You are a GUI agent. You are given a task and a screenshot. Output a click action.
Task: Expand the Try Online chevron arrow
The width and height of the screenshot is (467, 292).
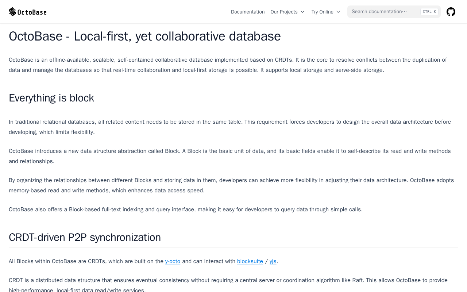338,12
